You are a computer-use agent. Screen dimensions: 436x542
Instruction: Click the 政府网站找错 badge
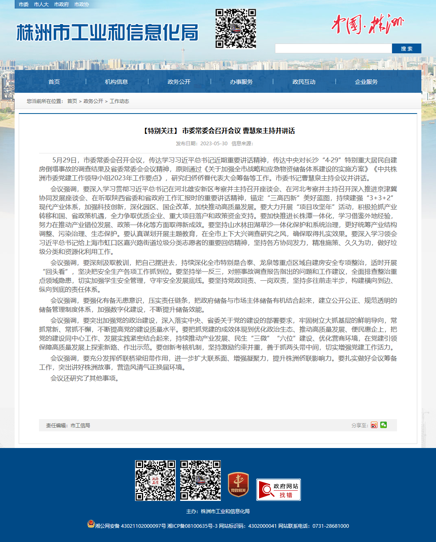tap(279, 490)
